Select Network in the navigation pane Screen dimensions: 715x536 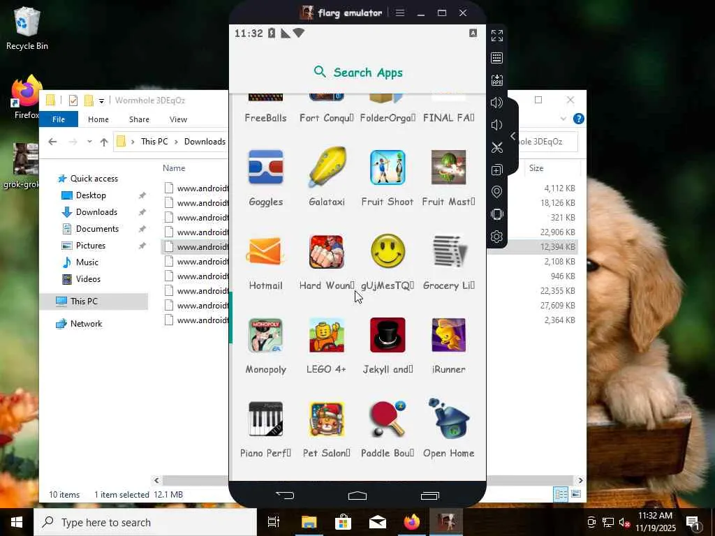(86, 324)
